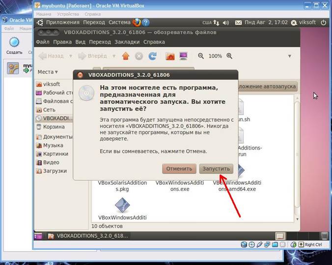Open the Правка menu
Viewport: 332px width, 265px height.
click(62, 42)
